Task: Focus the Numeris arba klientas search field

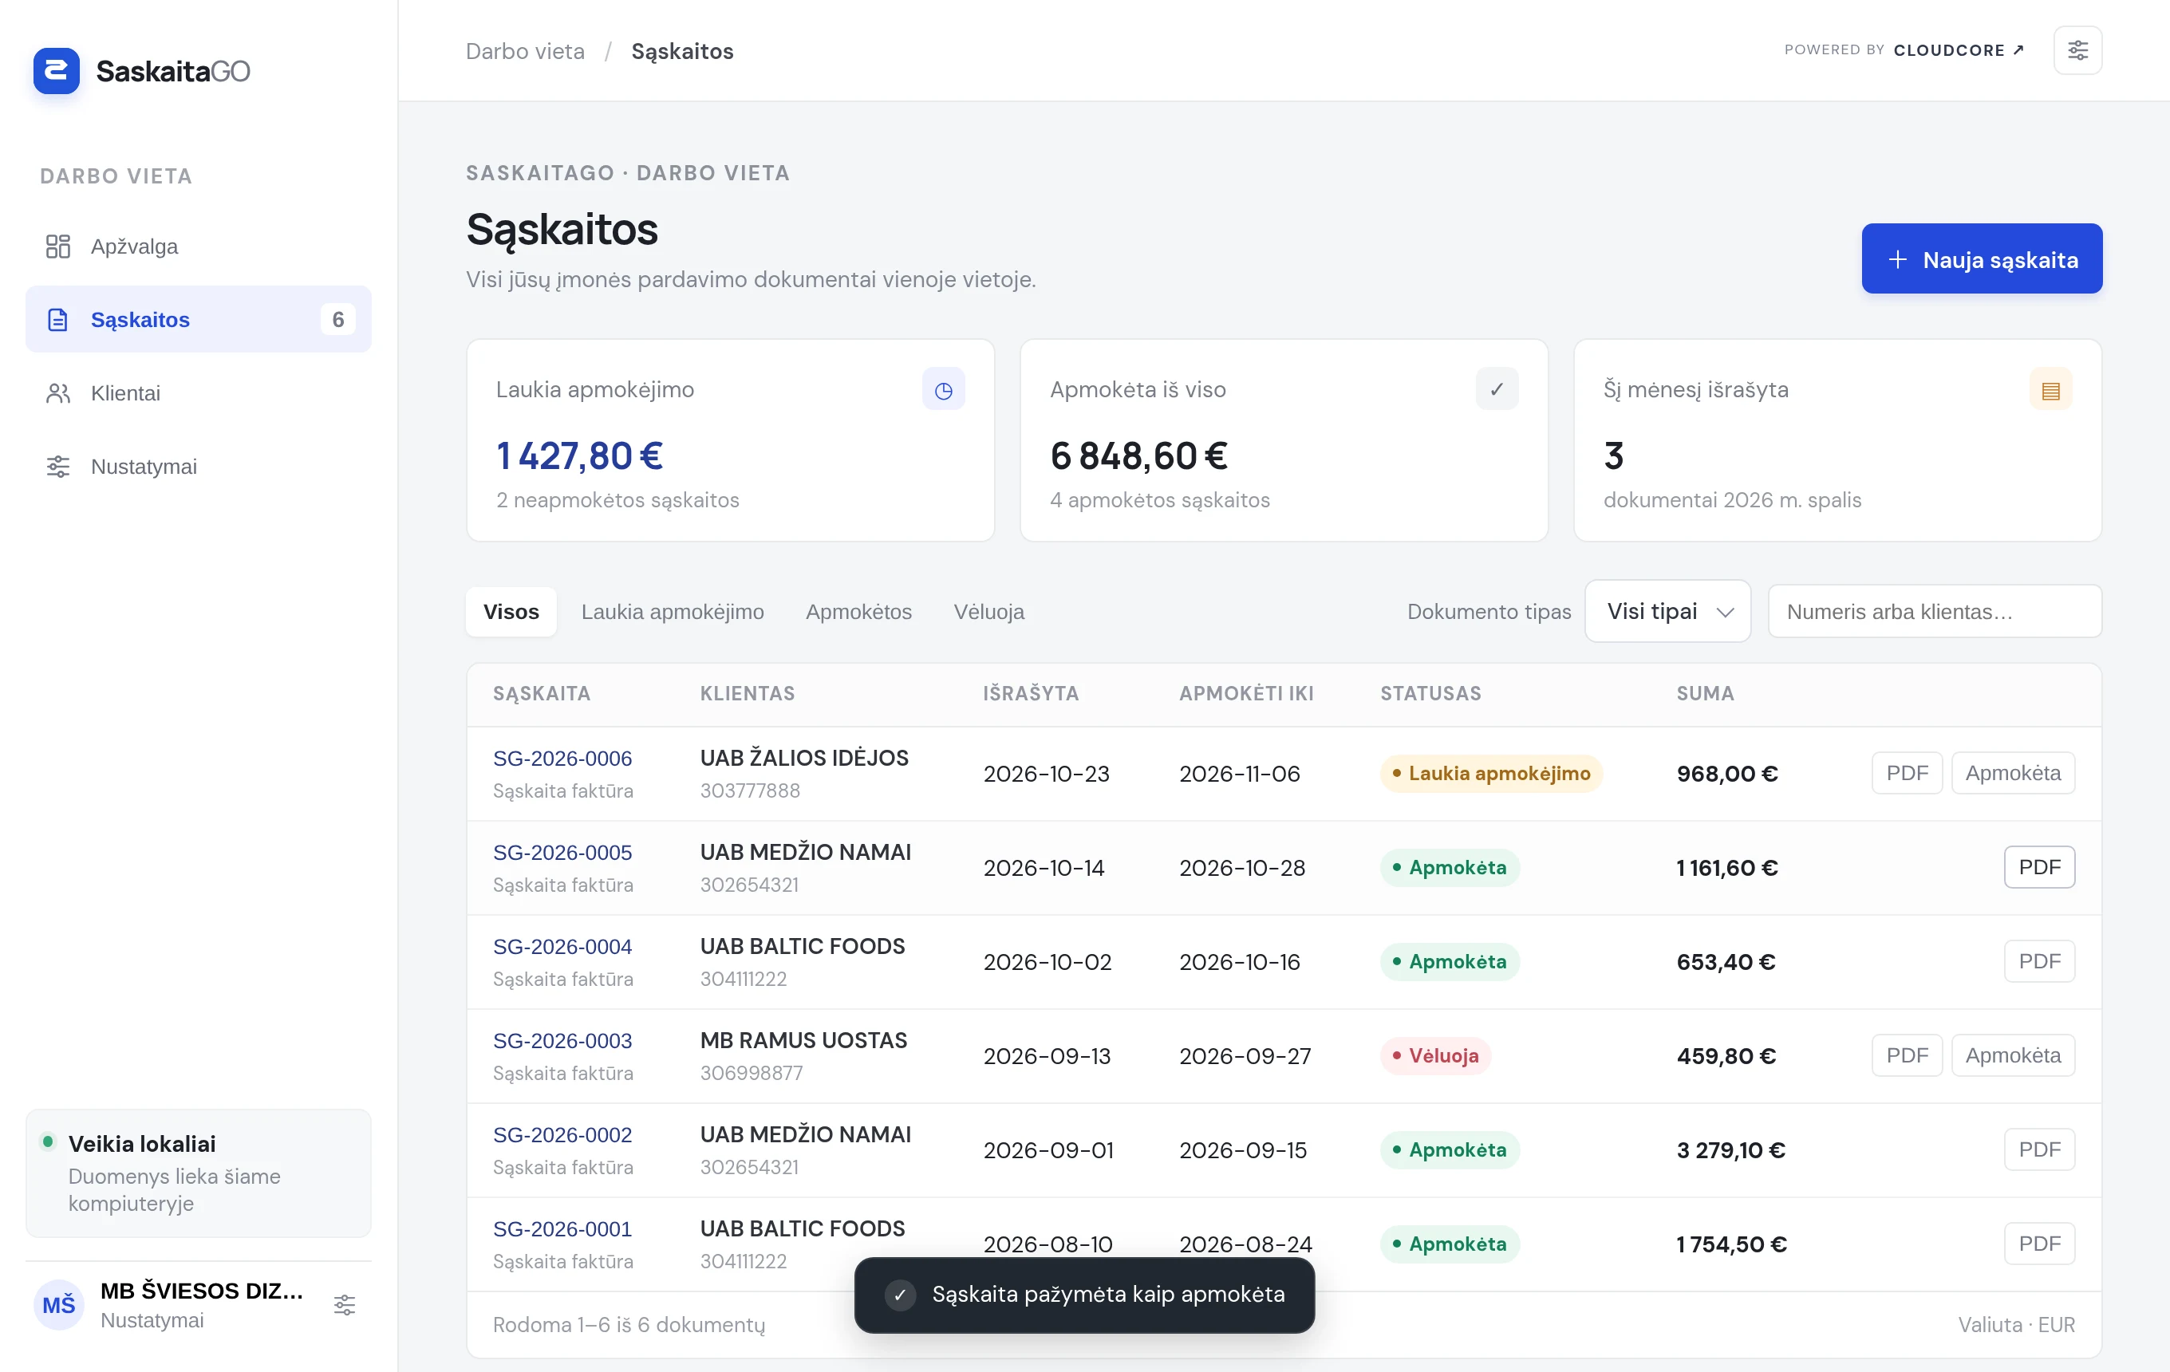Action: click(1935, 611)
